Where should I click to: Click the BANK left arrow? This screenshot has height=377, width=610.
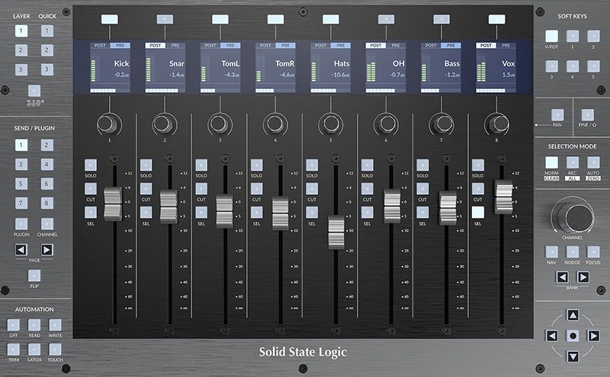pos(562,276)
